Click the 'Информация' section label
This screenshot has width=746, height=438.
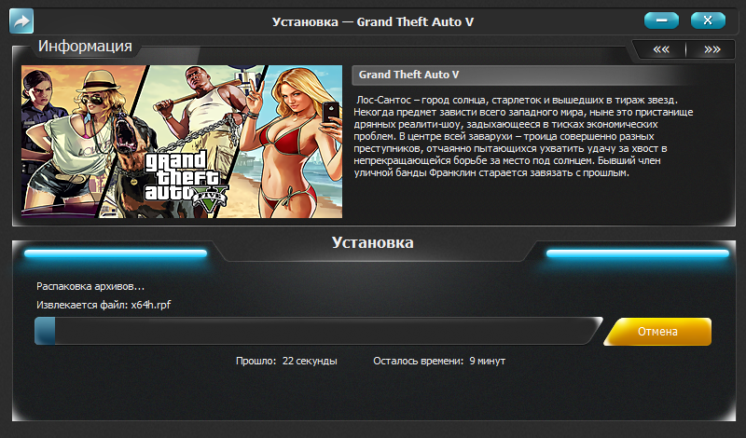85,47
